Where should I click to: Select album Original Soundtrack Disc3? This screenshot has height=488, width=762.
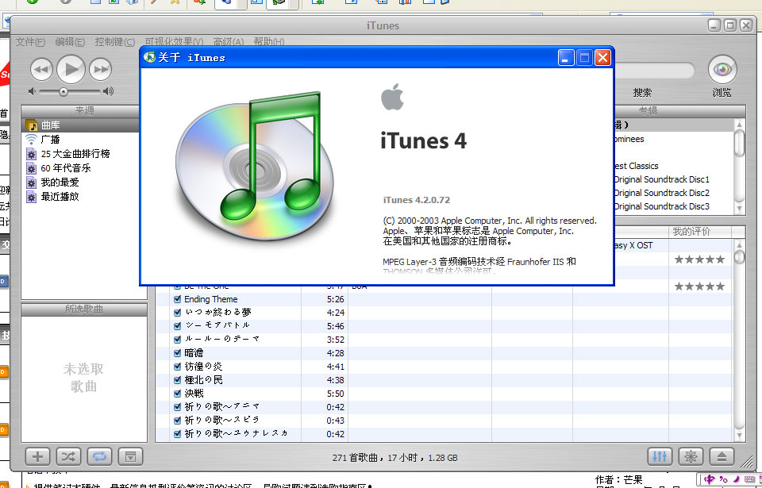click(x=661, y=206)
